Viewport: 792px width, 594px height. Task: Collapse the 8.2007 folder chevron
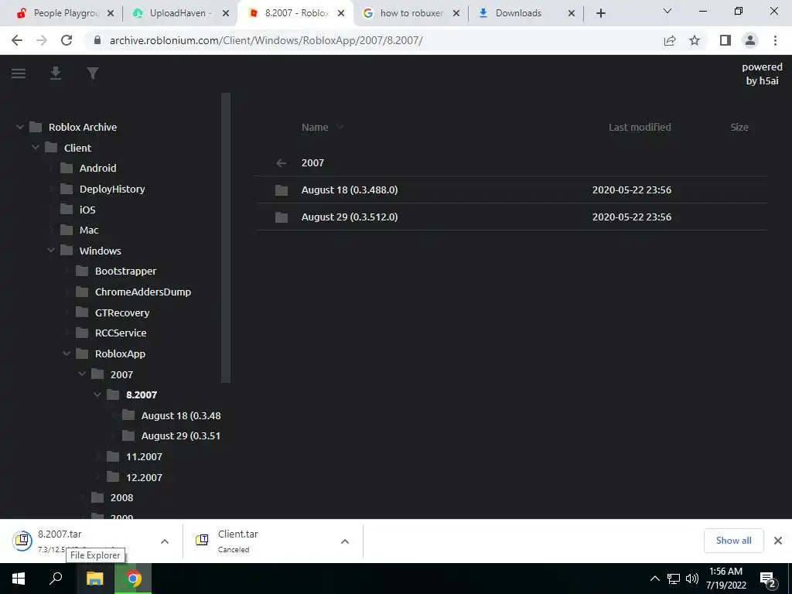[x=97, y=394]
